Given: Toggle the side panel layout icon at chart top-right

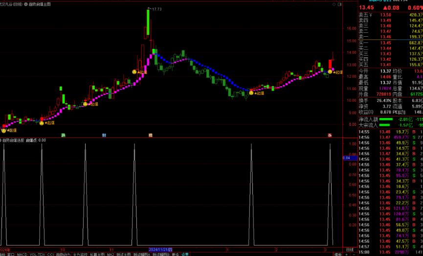Looking at the screenshot, I should pos(340,4).
